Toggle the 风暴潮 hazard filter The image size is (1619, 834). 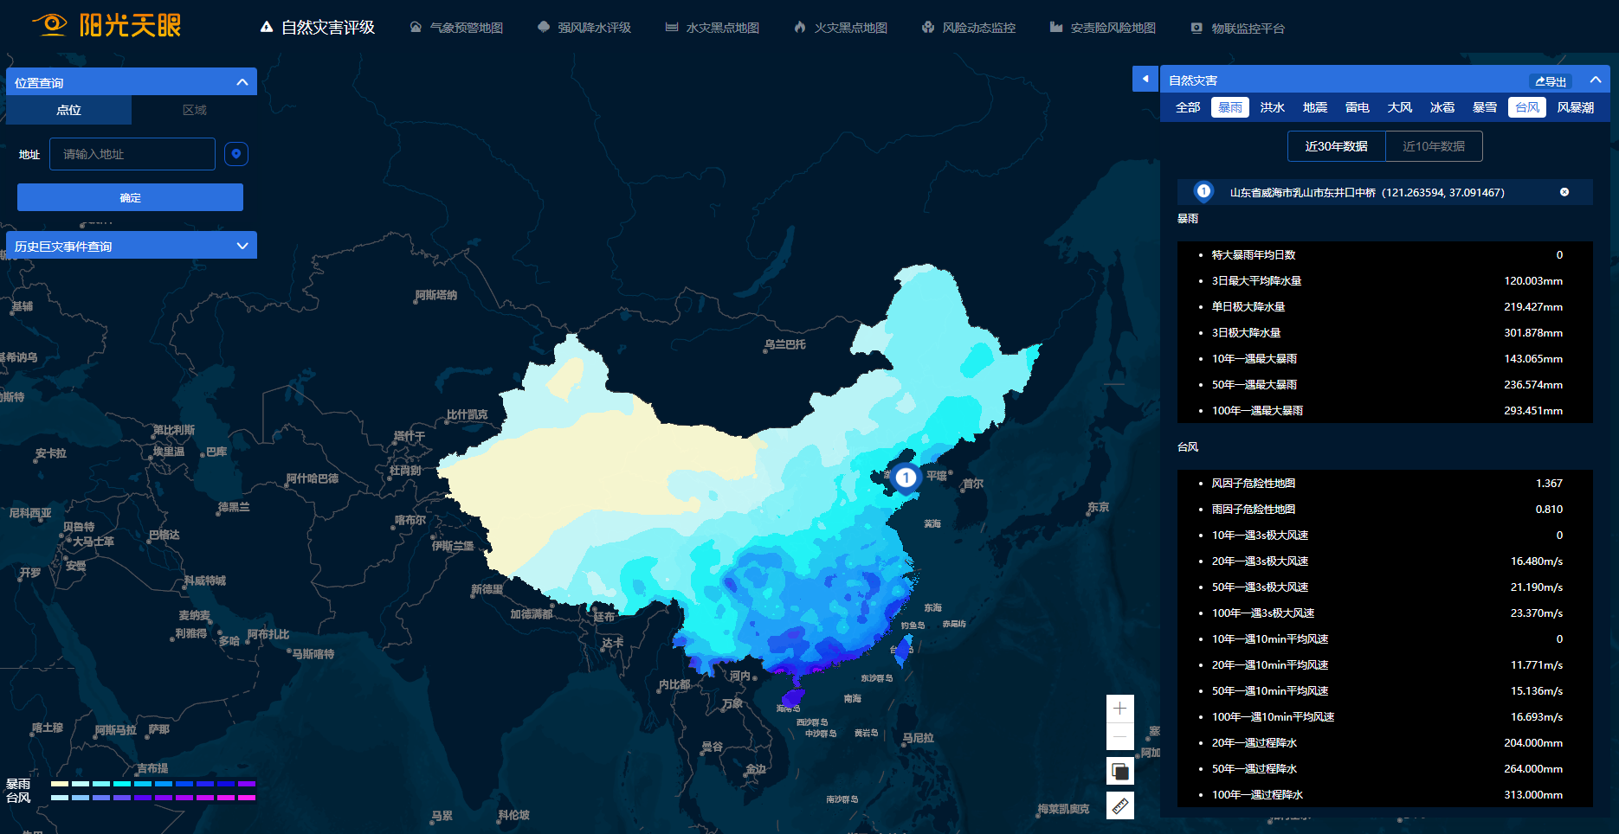pos(1576,107)
